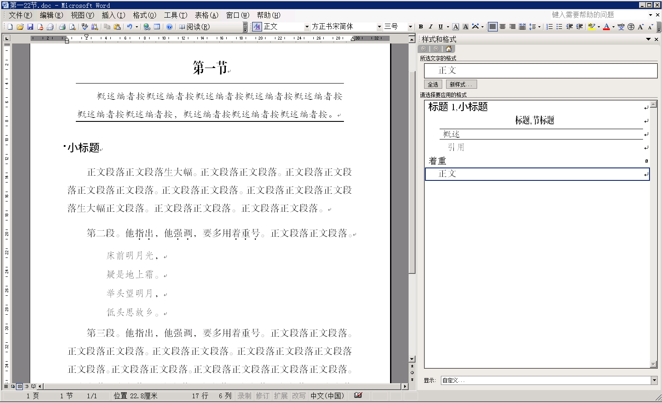This screenshot has width=662, height=403.
Task: Toggle Italic formatting
Action: [431, 27]
